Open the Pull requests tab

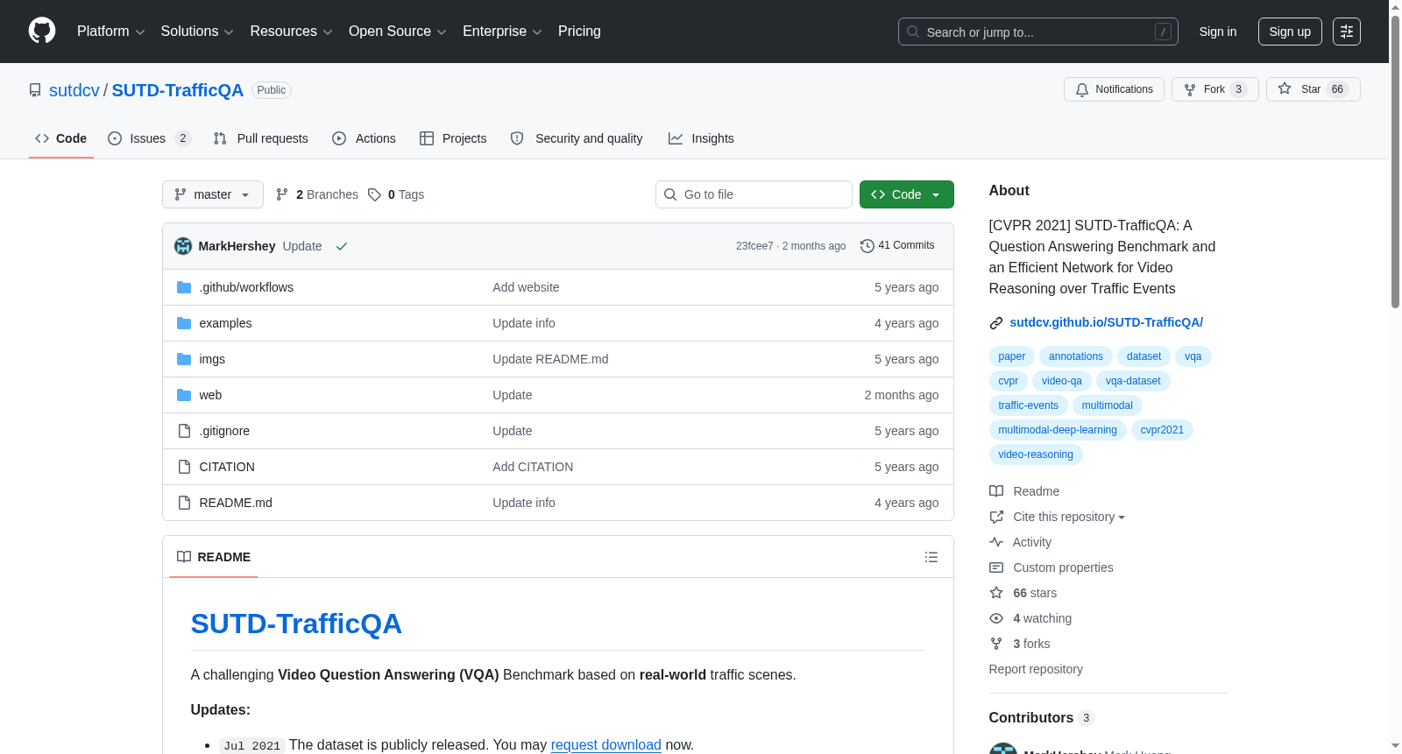261,138
